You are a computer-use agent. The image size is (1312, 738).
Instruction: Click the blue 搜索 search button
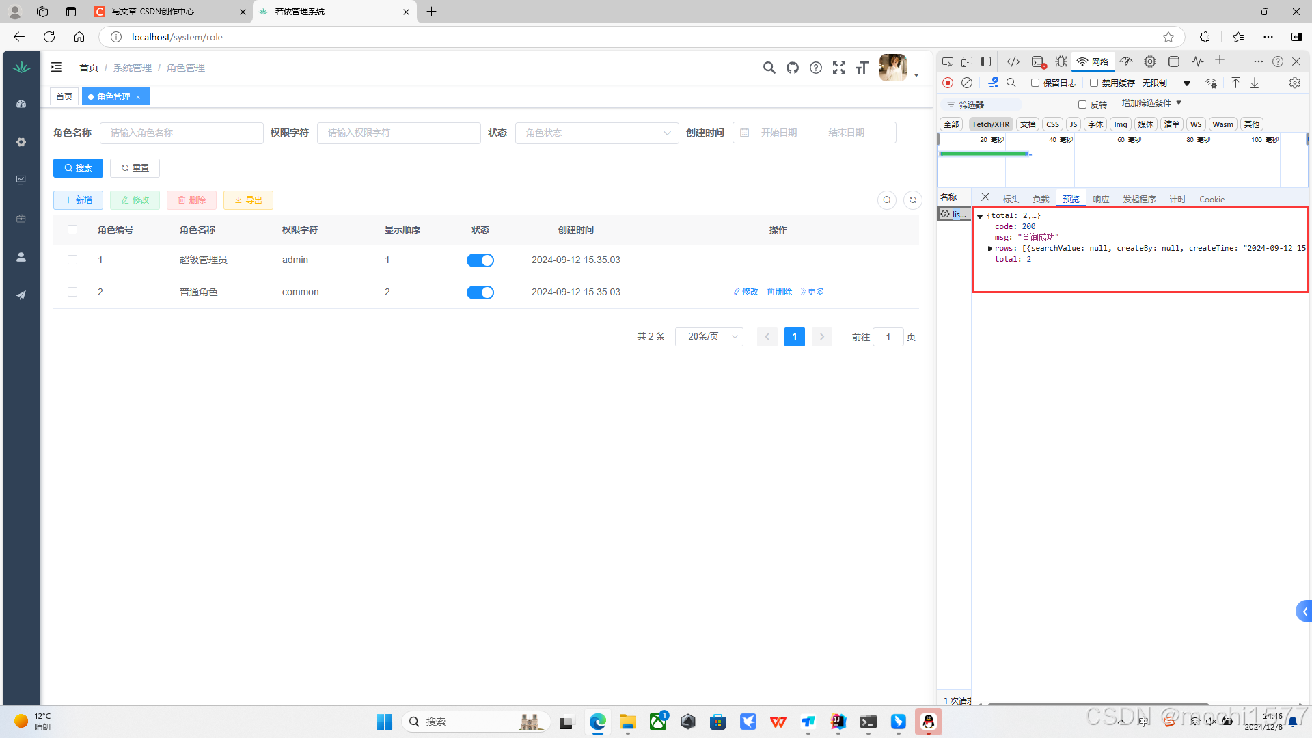tap(78, 168)
